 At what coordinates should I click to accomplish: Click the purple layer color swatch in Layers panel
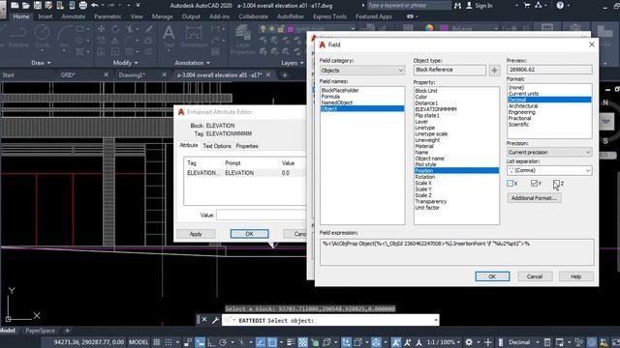[291, 29]
